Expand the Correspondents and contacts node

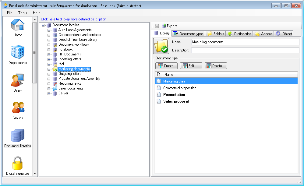pos(49,35)
